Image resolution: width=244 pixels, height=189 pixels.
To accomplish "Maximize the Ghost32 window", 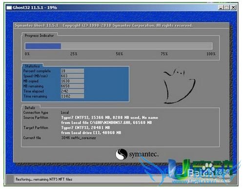I will point(227,7).
